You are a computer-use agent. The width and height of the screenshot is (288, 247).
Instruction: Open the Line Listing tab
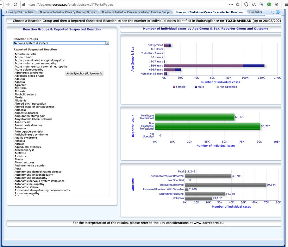pyautogui.click(x=254, y=12)
